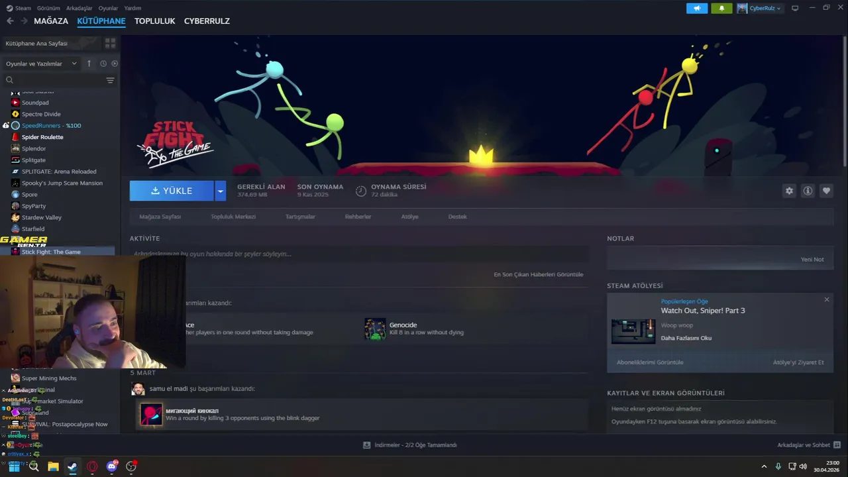Image resolution: width=848 pixels, height=477 pixels.
Task: Open the Topluluk Merkezi tab
Action: [x=233, y=217]
